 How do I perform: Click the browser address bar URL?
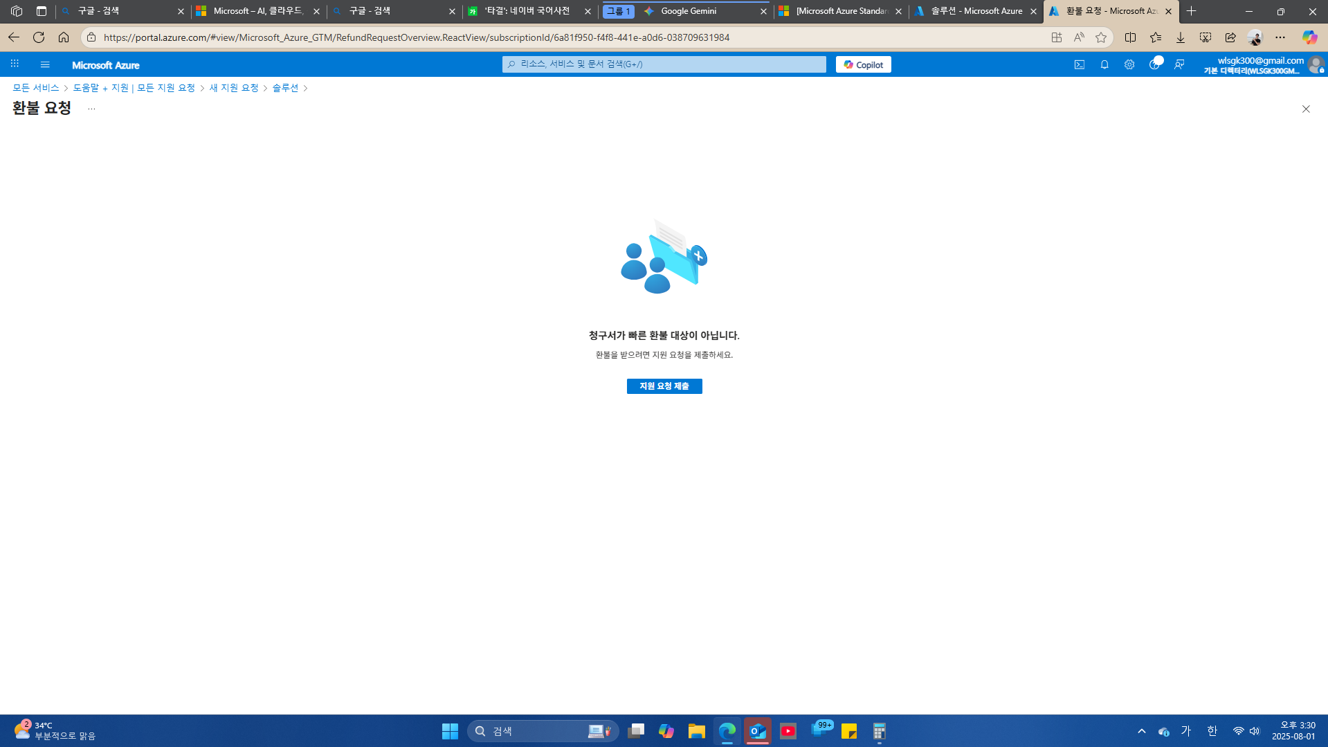coord(417,37)
